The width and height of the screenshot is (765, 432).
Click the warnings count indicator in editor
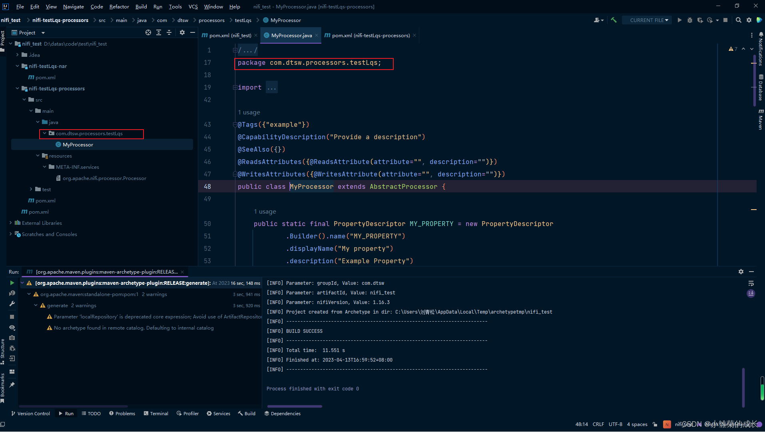(x=733, y=49)
